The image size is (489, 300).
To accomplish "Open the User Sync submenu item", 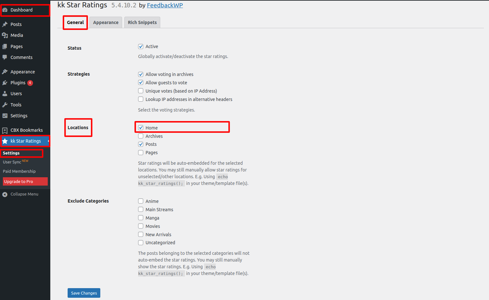I will click(x=12, y=162).
